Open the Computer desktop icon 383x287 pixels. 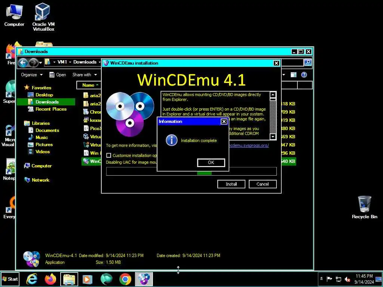[x=14, y=15]
